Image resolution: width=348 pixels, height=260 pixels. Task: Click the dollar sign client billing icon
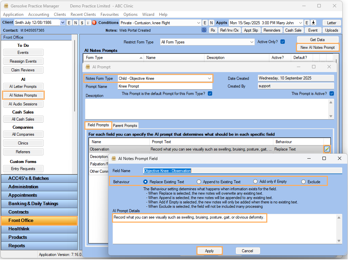[x=82, y=23]
